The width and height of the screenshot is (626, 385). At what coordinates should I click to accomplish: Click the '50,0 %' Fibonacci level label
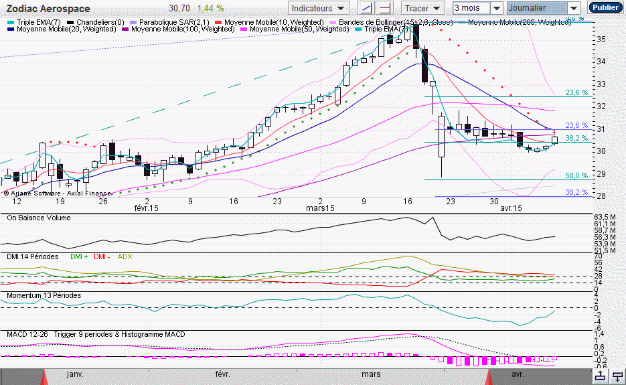(x=576, y=175)
